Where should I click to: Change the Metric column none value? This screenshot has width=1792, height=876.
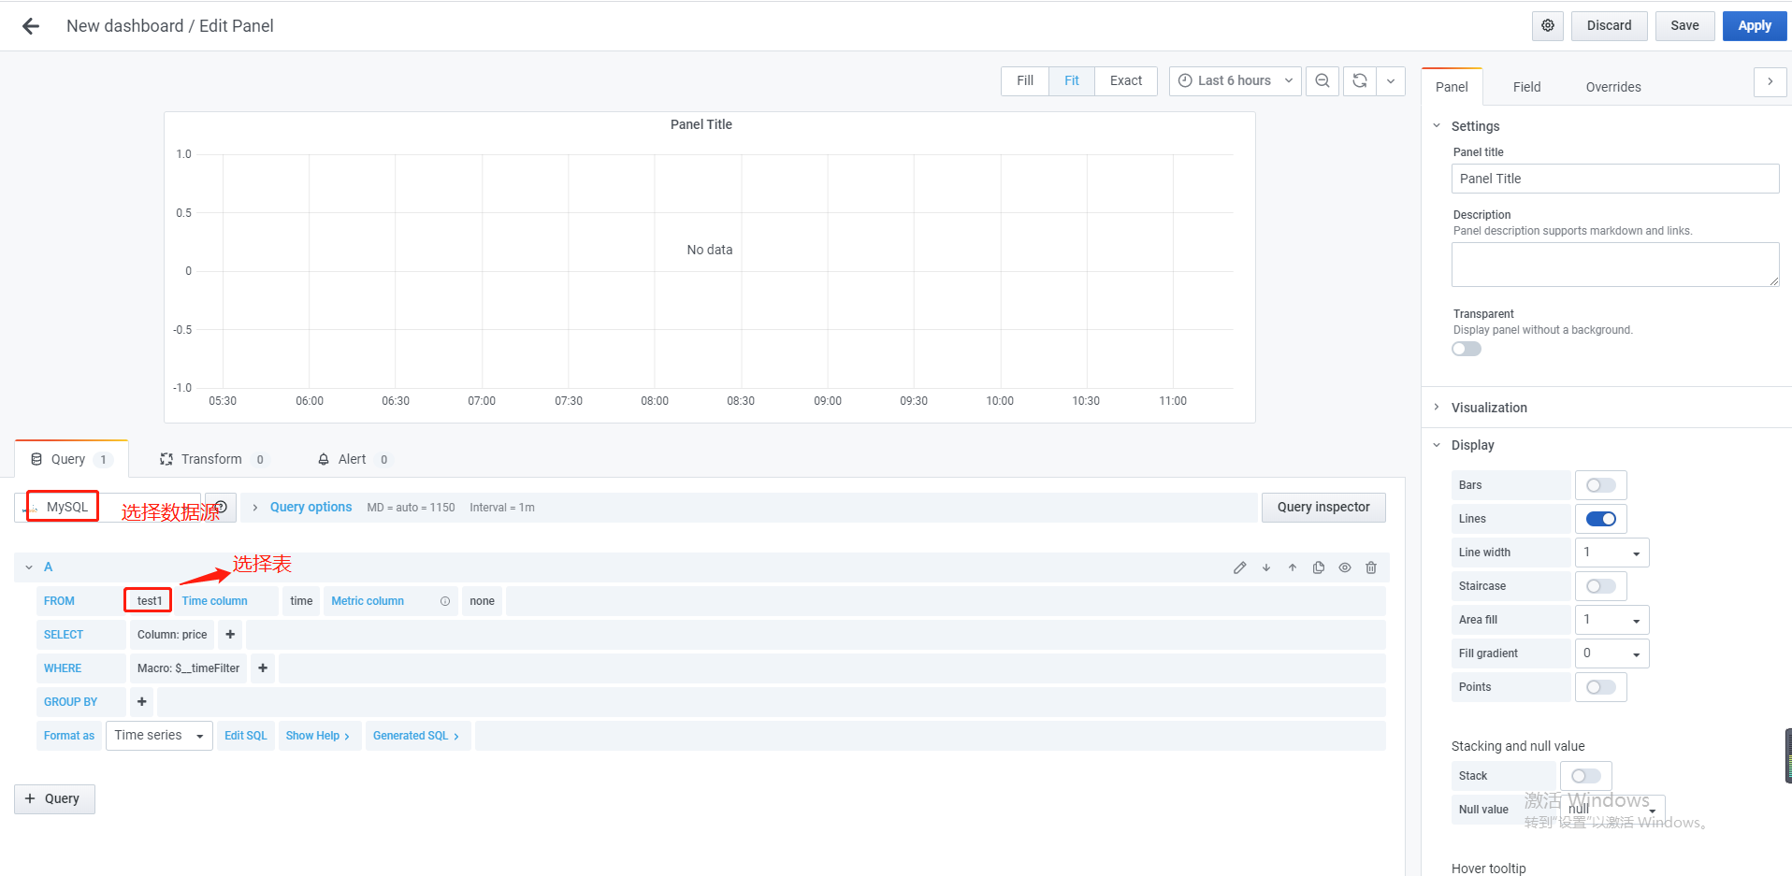[482, 601]
